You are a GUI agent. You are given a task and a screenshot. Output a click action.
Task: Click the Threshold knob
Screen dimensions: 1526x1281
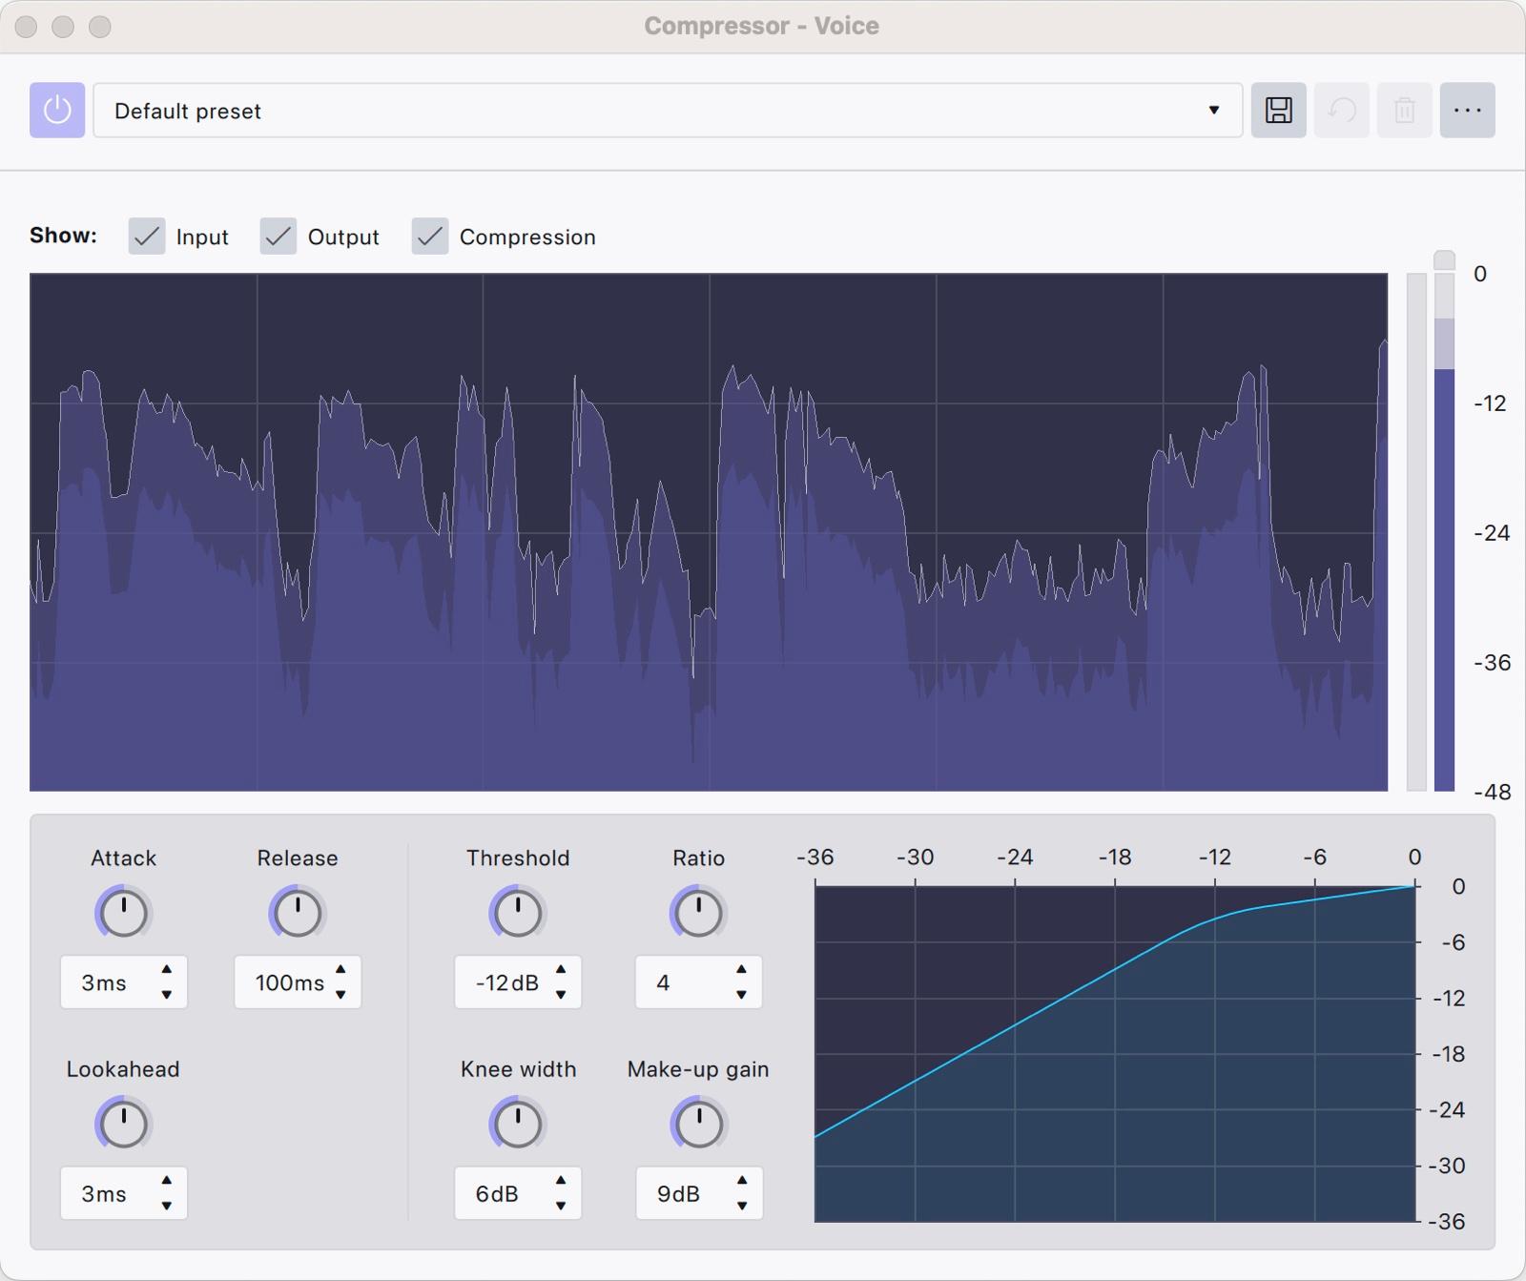click(517, 913)
